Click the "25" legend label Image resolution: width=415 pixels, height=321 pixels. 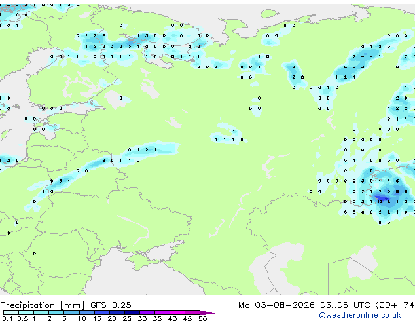pos(127,318)
